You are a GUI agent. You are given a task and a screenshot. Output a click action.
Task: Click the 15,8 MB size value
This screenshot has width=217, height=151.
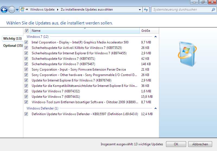147,97
